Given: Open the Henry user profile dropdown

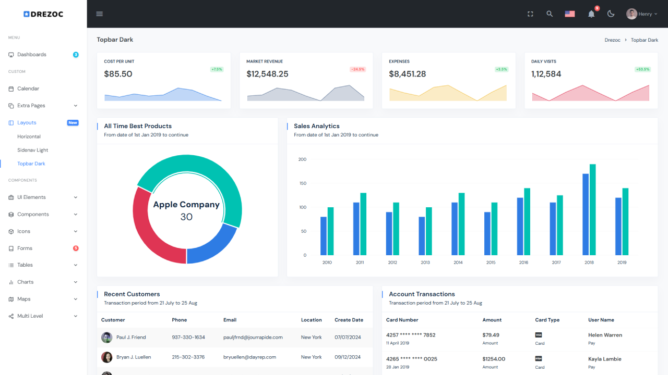Looking at the screenshot, I should 641,14.
